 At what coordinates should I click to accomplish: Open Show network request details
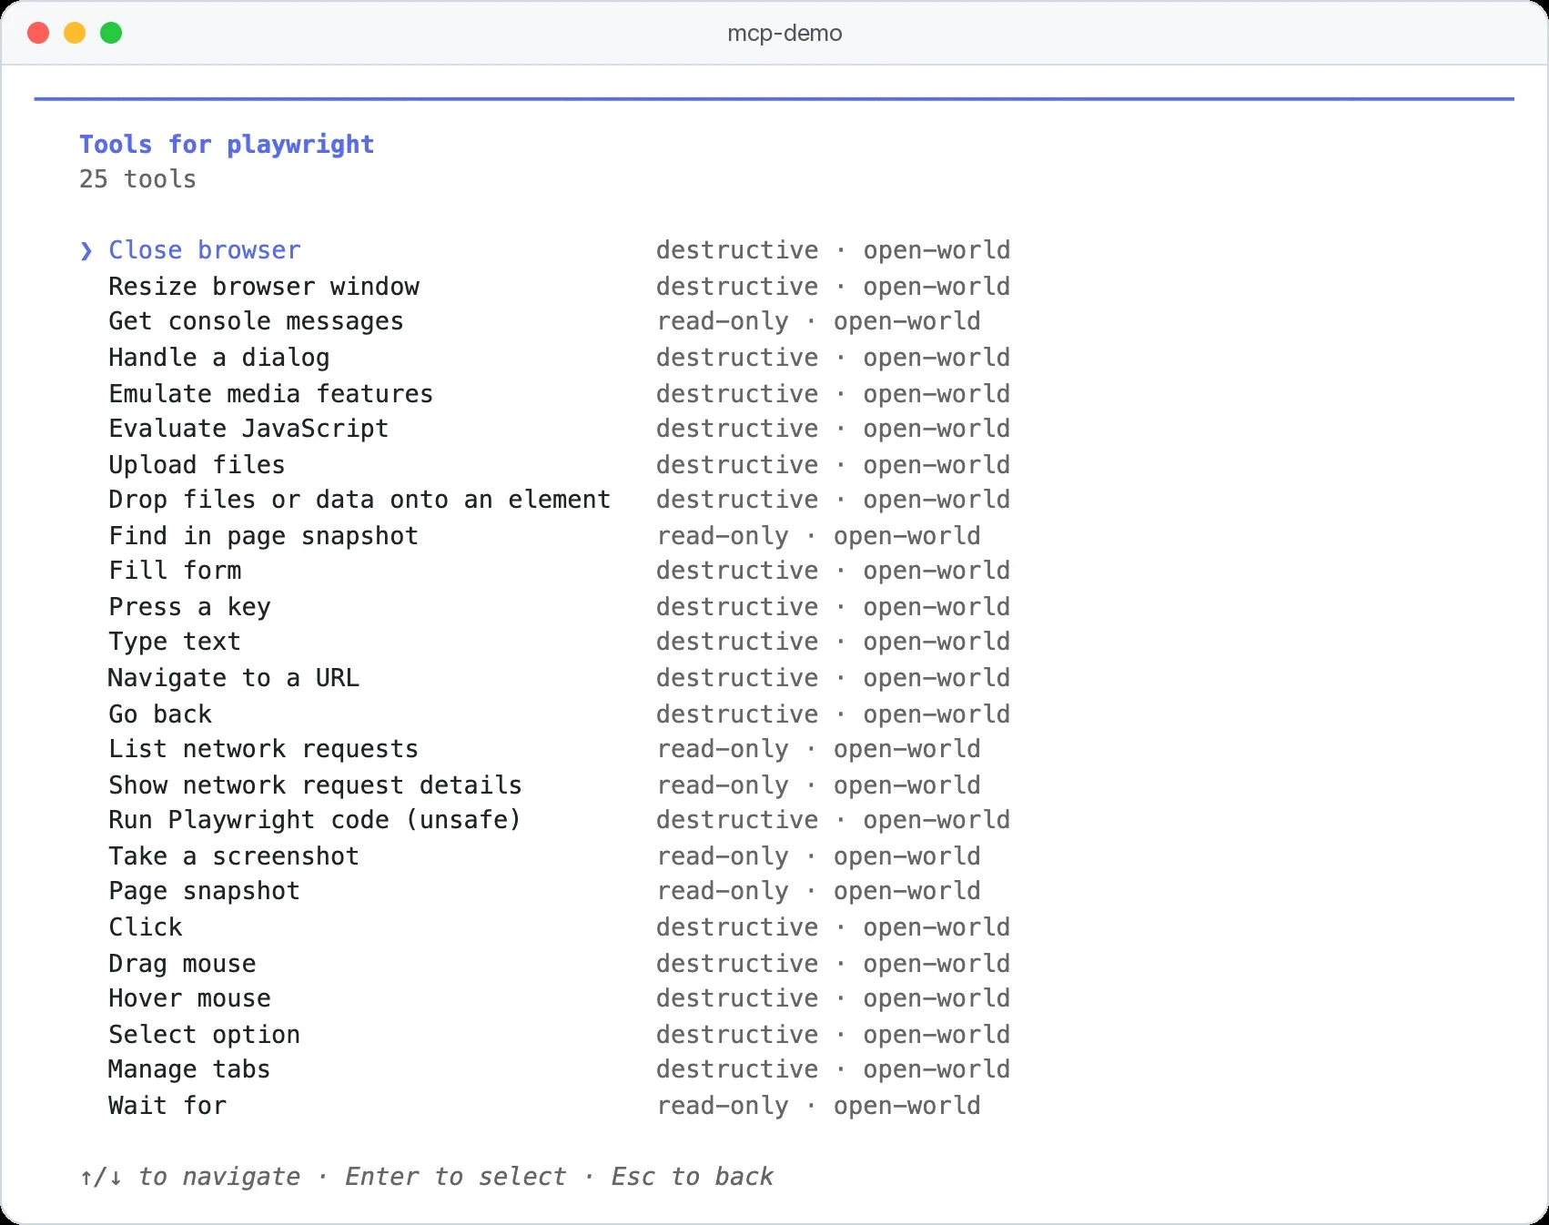point(545,785)
